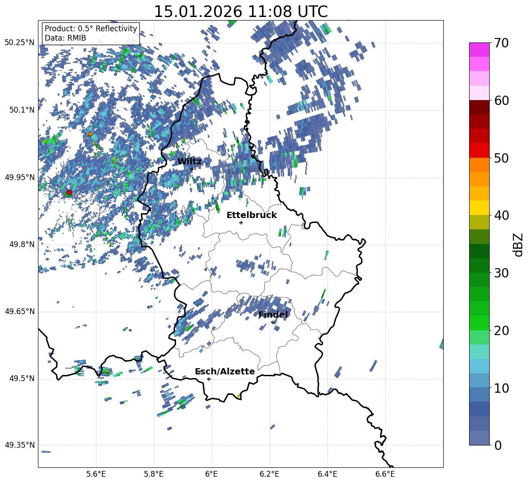The height and width of the screenshot is (483, 529).
Task: Click the red radar site marker dot
Action: (69, 193)
